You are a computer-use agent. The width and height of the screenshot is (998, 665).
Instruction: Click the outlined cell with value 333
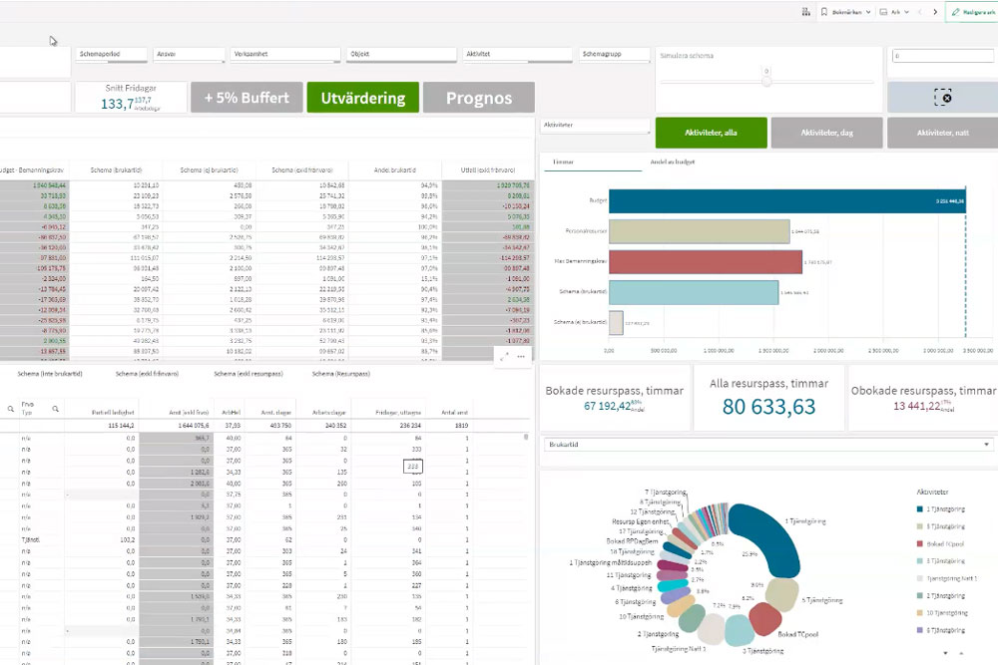(412, 467)
